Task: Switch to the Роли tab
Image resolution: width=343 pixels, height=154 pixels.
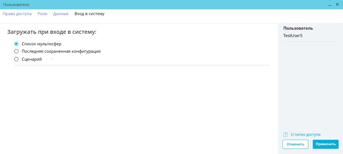Action: click(x=42, y=14)
